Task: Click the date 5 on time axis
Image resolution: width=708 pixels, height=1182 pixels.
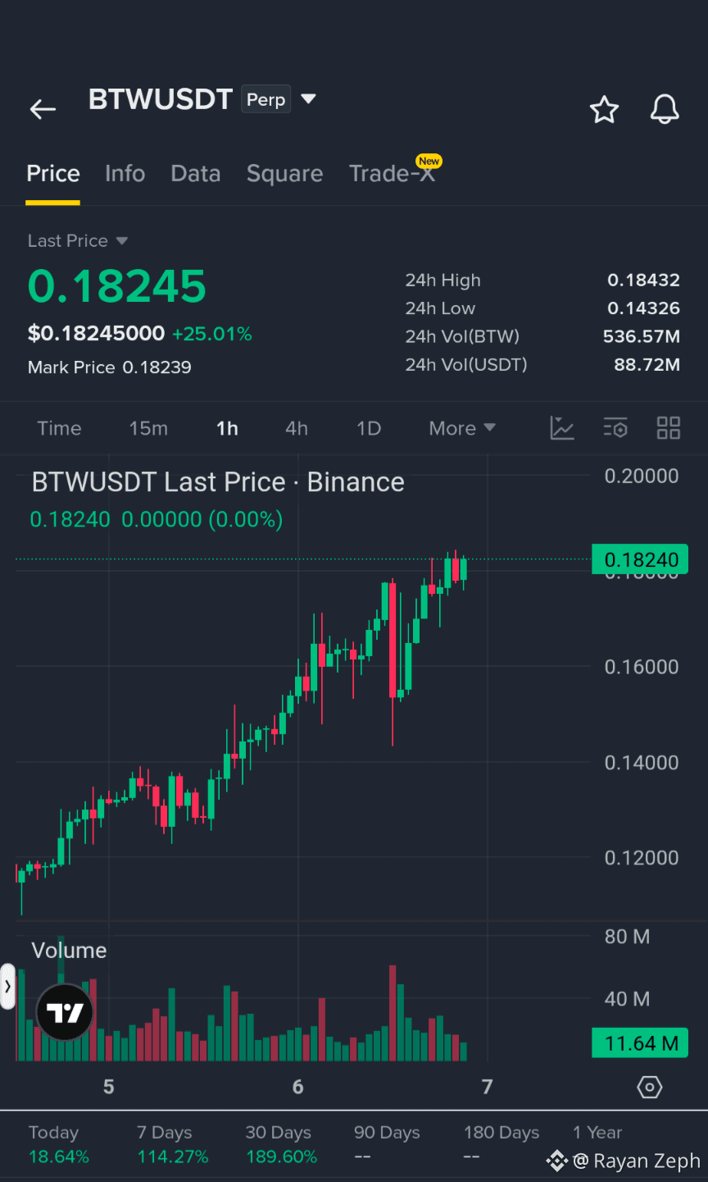Action: 108,1088
